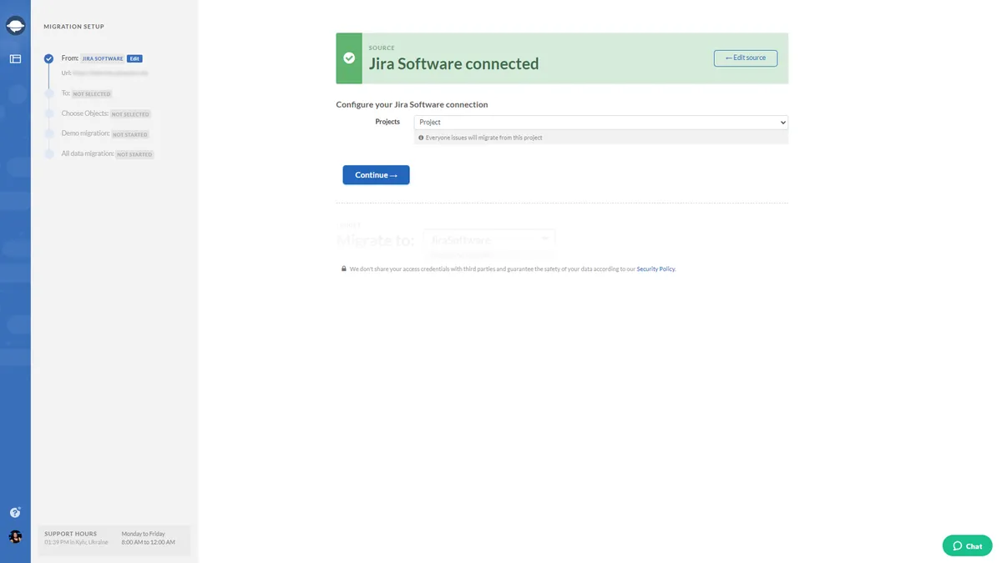Viewport: 1002px width, 563px height.
Task: Open the layout panel icon in sidebar
Action: 15,59
